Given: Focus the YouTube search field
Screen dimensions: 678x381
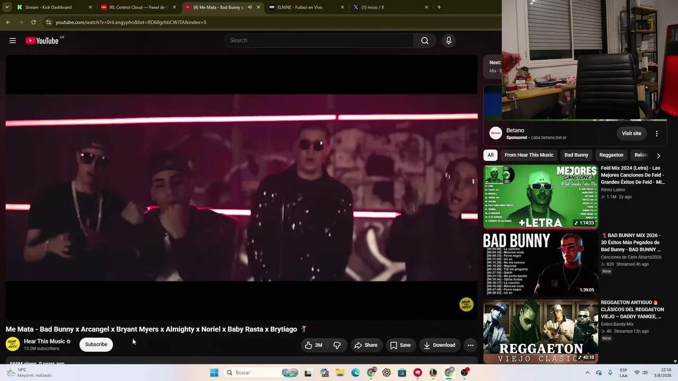Looking at the screenshot, I should [319, 41].
